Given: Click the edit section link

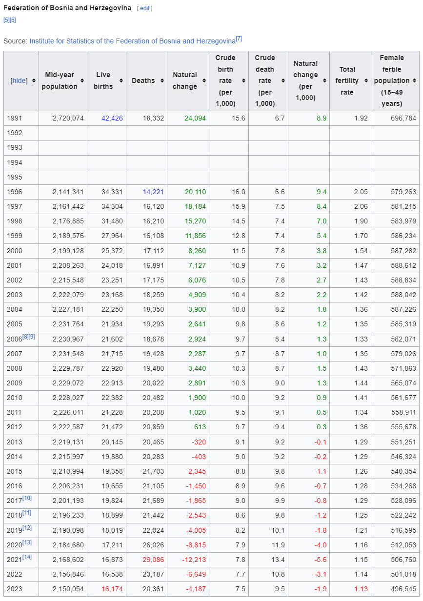Looking at the screenshot, I should click(x=145, y=9).
